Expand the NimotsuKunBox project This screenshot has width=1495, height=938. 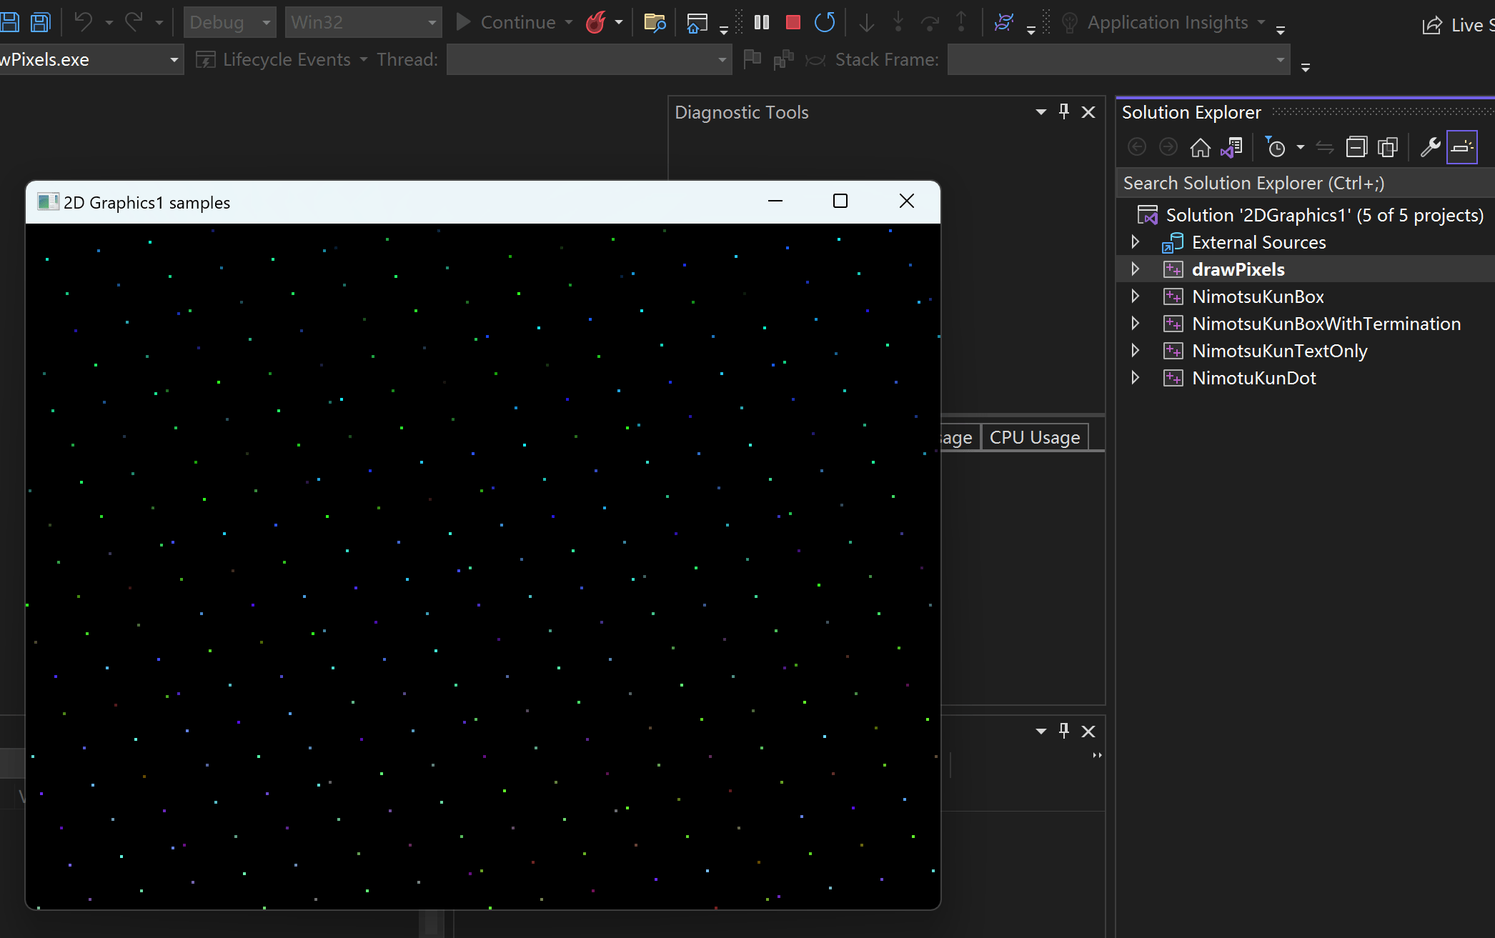1136,296
